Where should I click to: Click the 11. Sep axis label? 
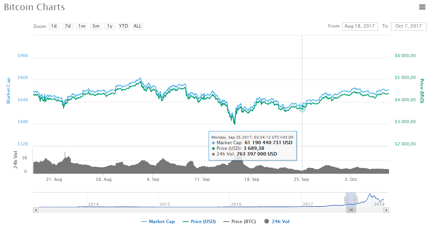[202, 179]
